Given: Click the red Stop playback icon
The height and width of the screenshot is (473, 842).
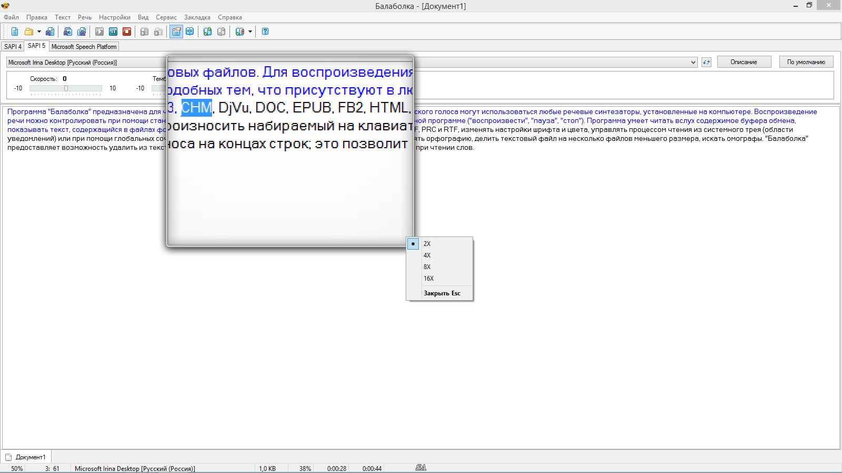Looking at the screenshot, I should coord(127,32).
